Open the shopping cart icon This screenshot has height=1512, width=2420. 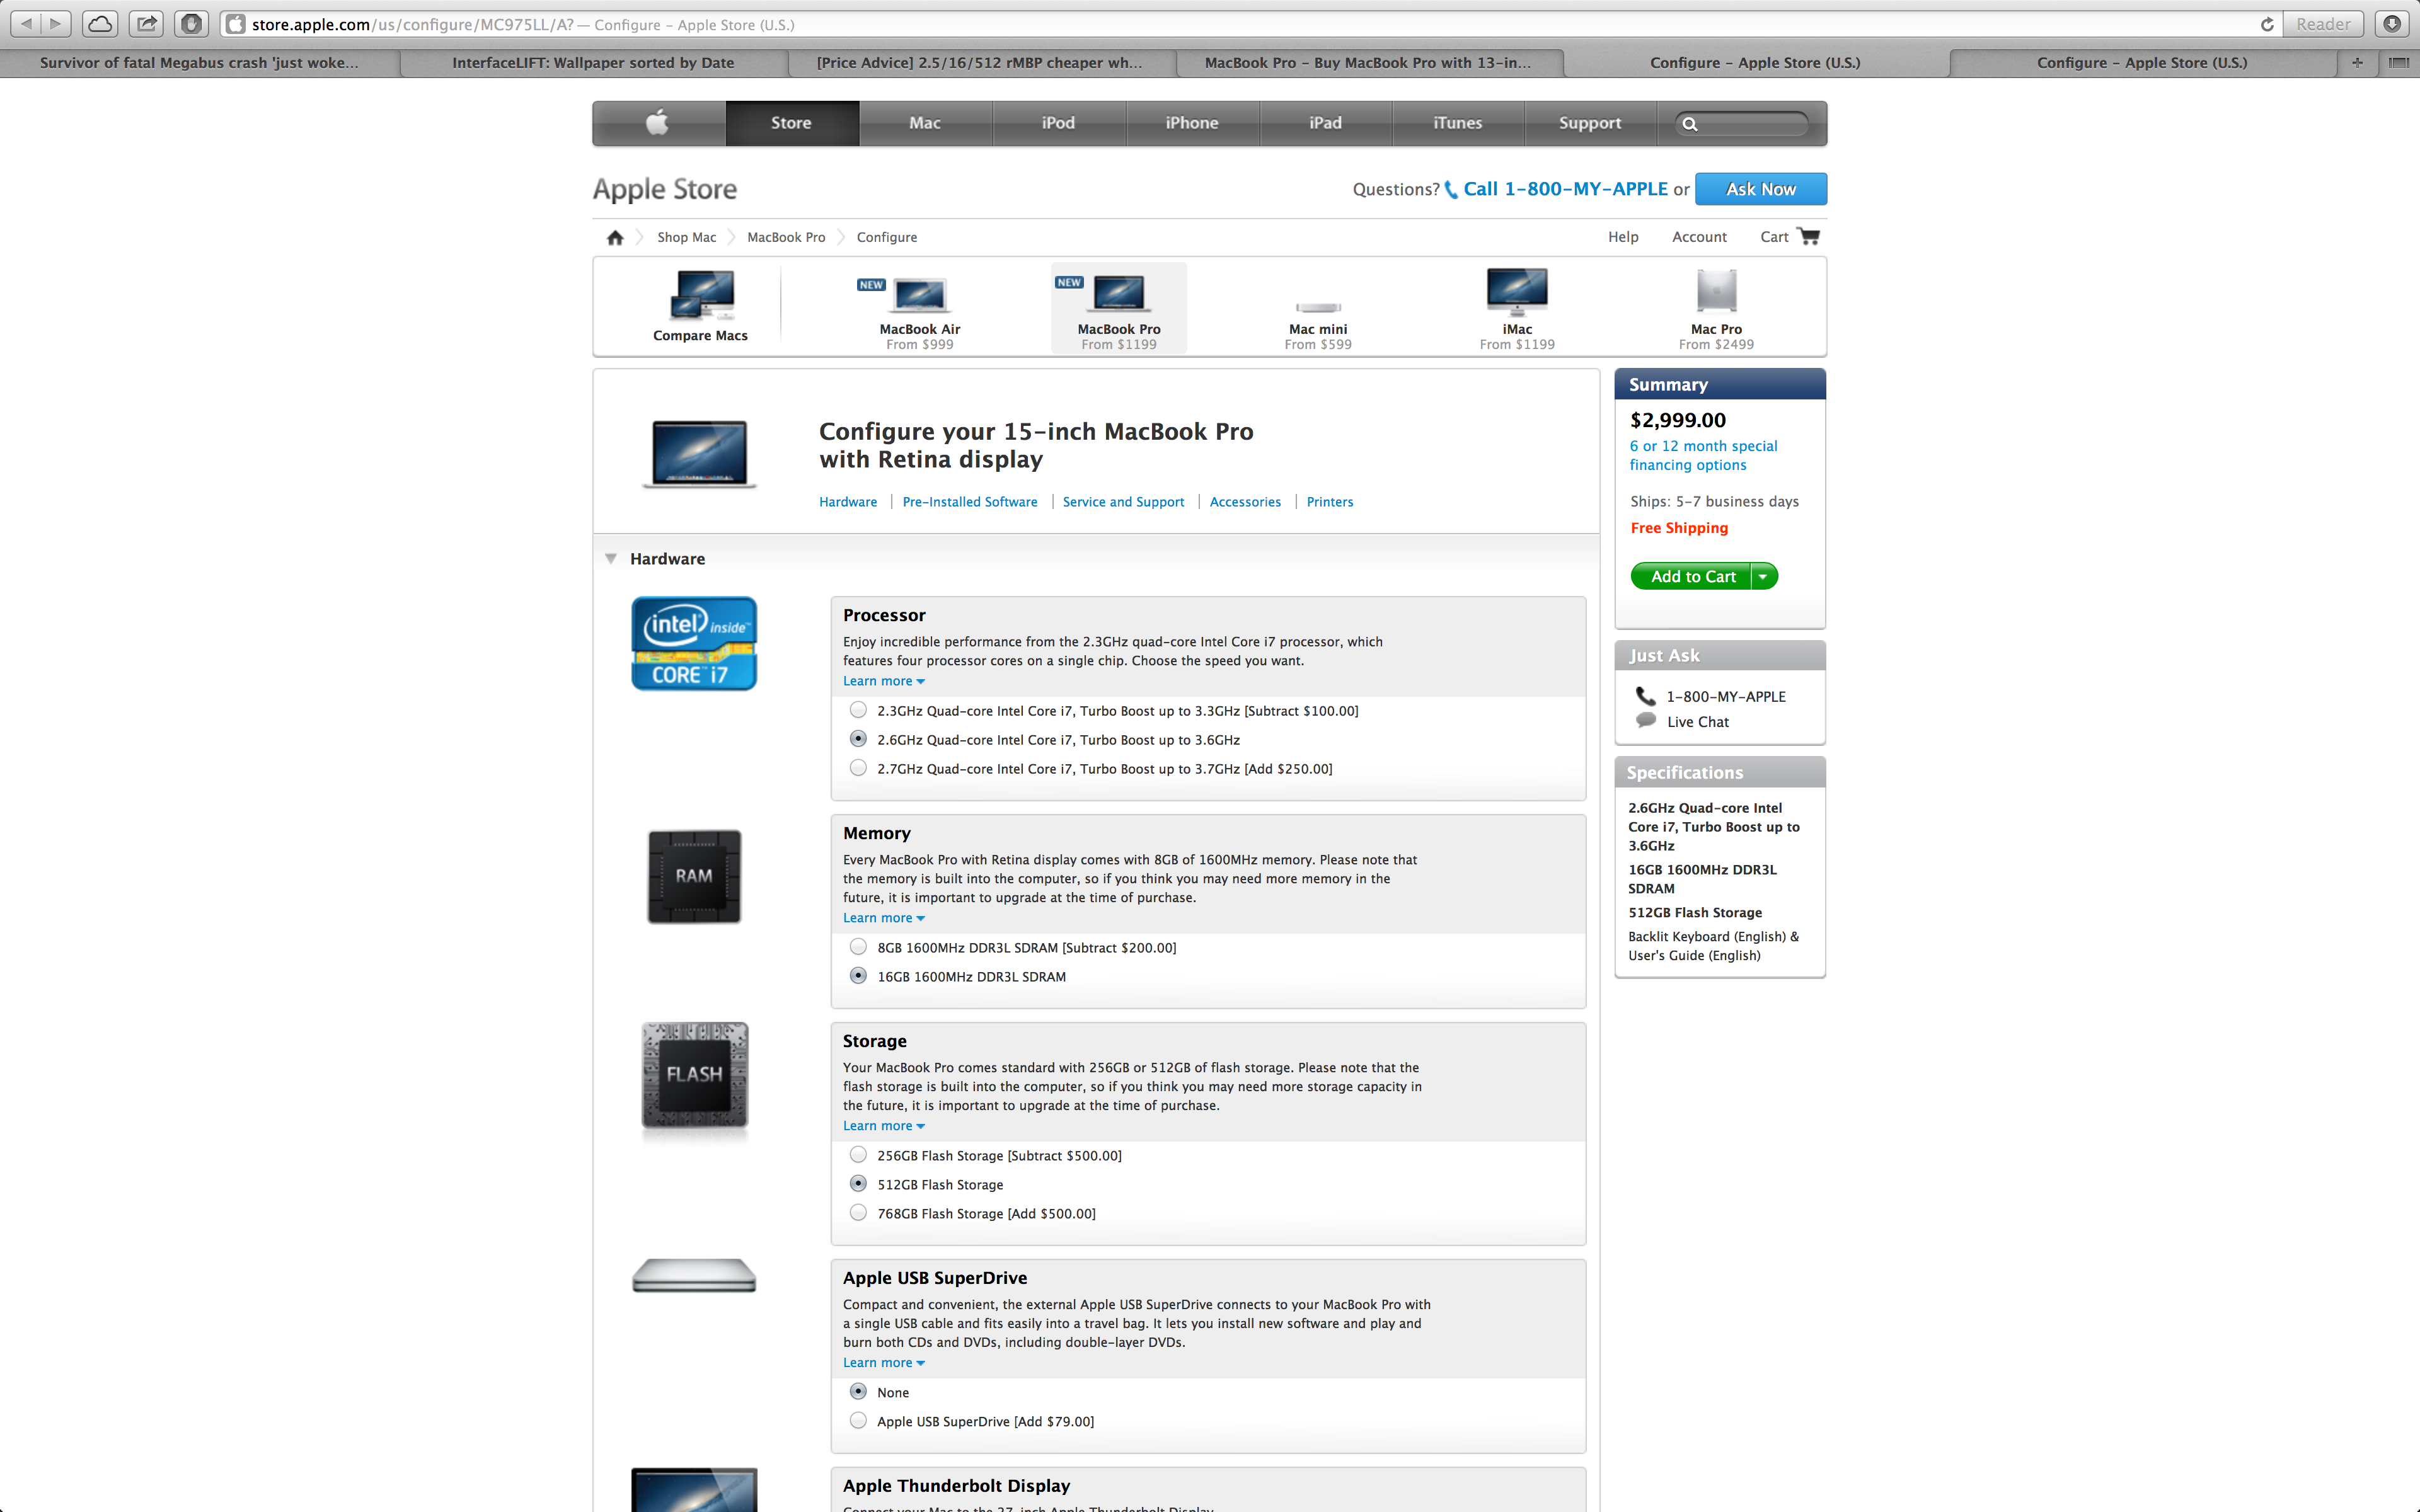(1808, 236)
